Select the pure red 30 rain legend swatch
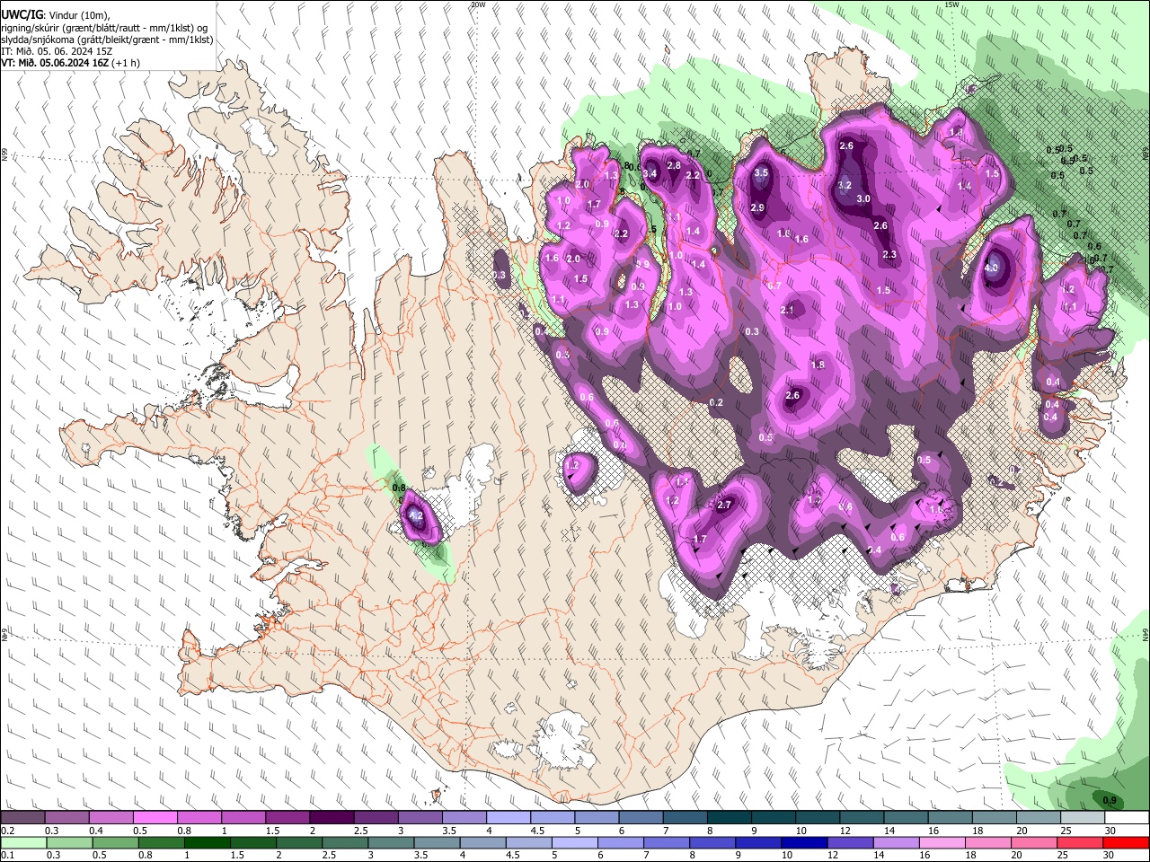Screen dimensions: 1150x862 pos(1127,843)
